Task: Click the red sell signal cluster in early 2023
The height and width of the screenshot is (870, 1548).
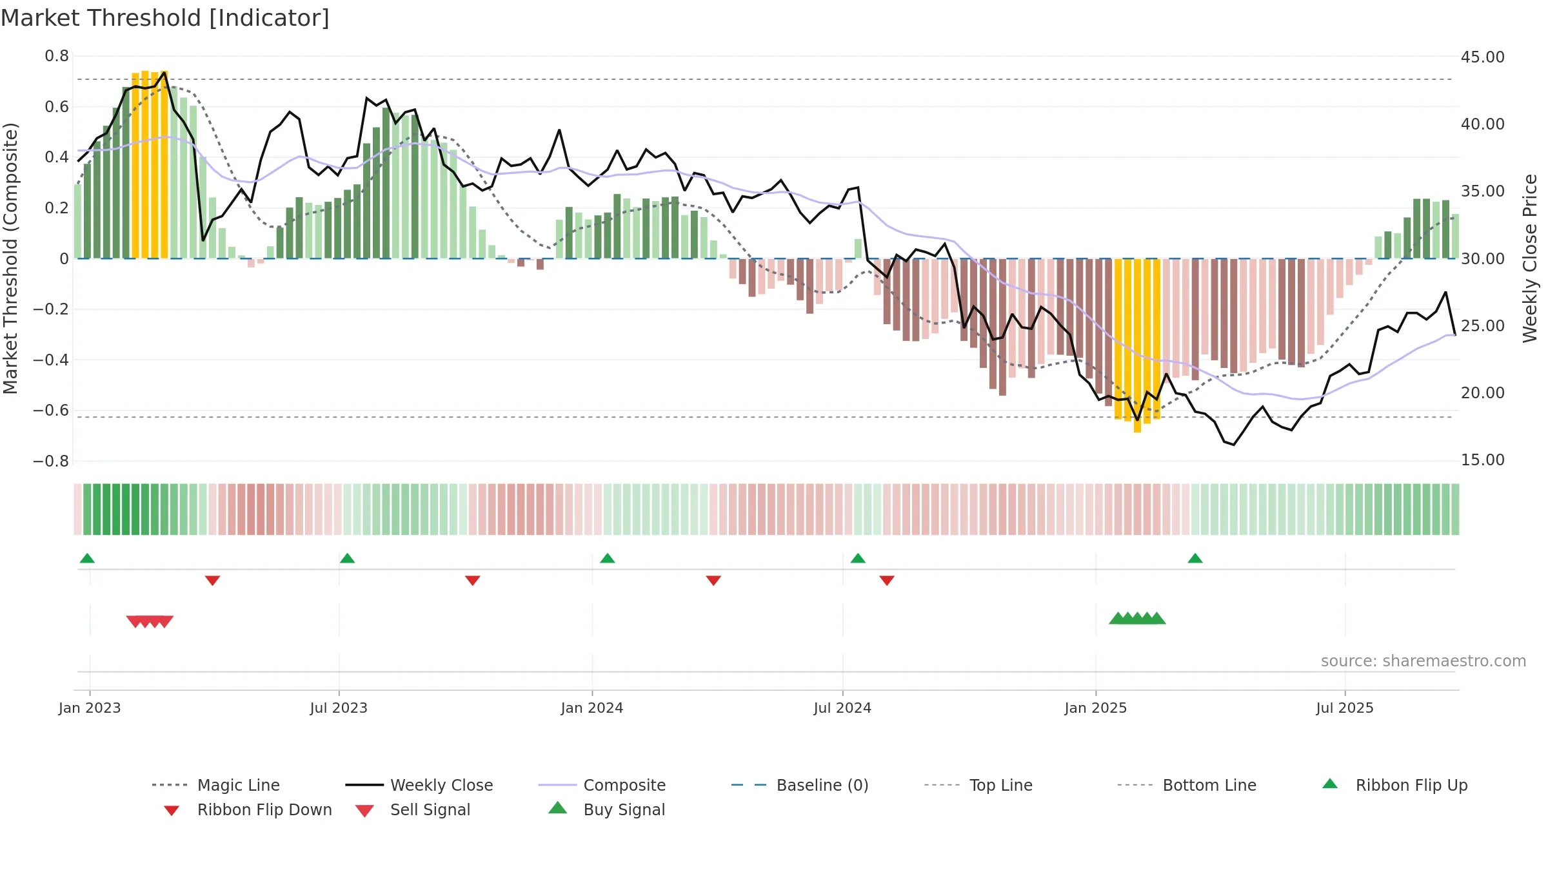Action: pos(150,622)
